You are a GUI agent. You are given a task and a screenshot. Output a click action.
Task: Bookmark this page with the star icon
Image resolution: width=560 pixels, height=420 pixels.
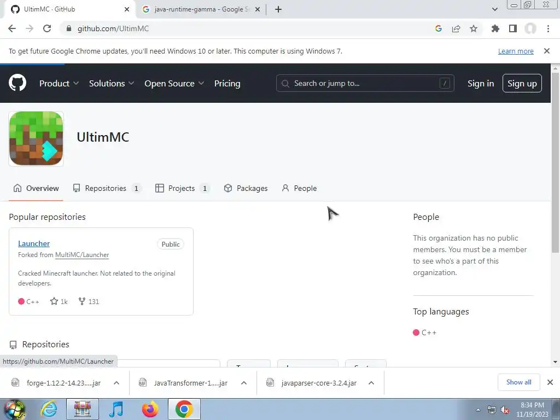coord(474,28)
